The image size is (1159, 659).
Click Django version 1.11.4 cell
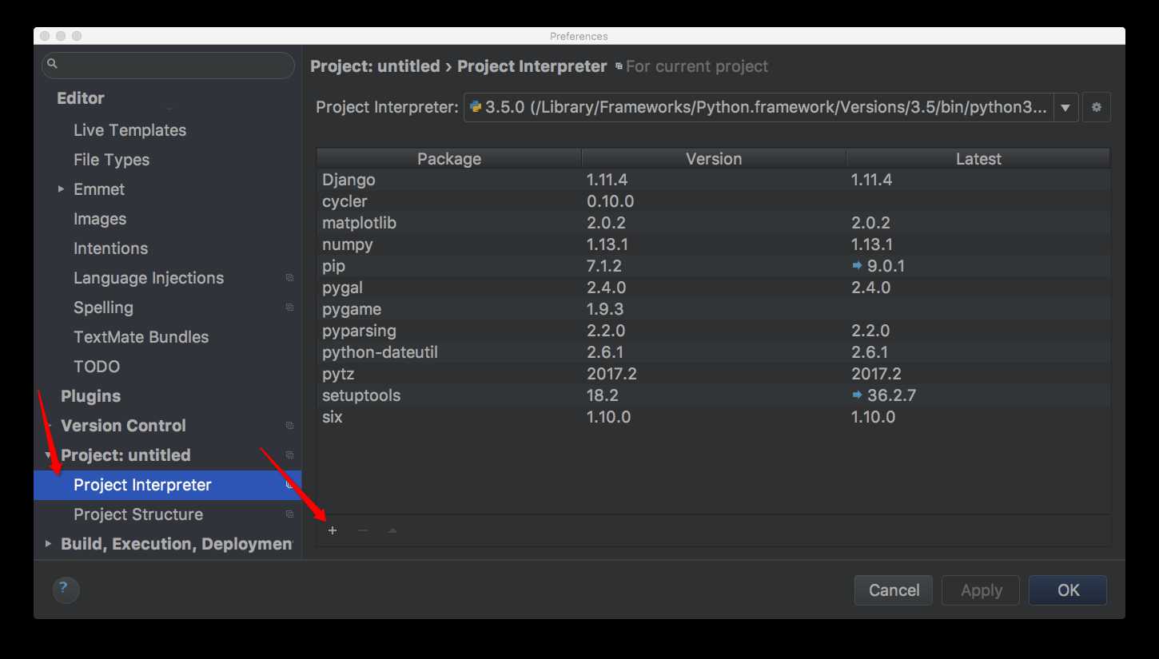click(607, 180)
